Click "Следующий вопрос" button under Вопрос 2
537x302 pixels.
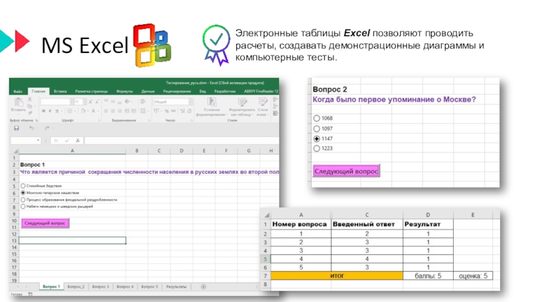point(346,171)
